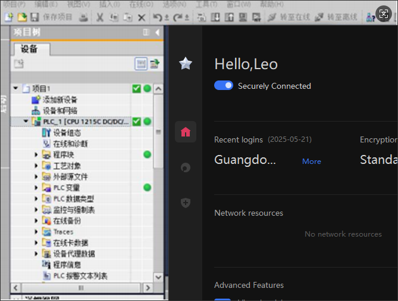Collapse the PLC_1 node arrow
398x301 pixels.
click(26, 121)
